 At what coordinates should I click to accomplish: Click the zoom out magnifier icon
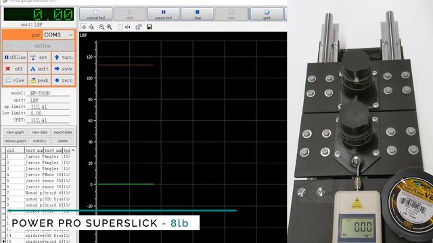pos(101,27)
